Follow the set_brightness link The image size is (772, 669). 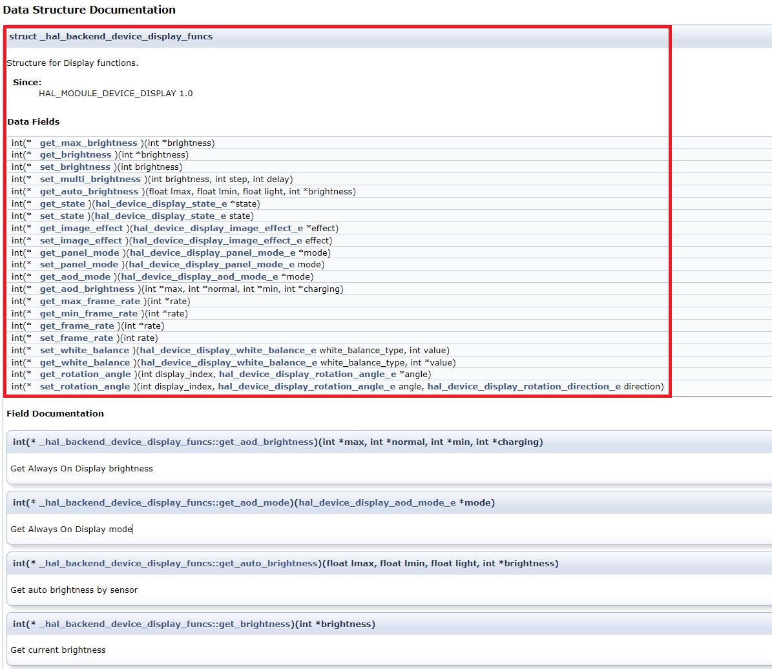76,167
